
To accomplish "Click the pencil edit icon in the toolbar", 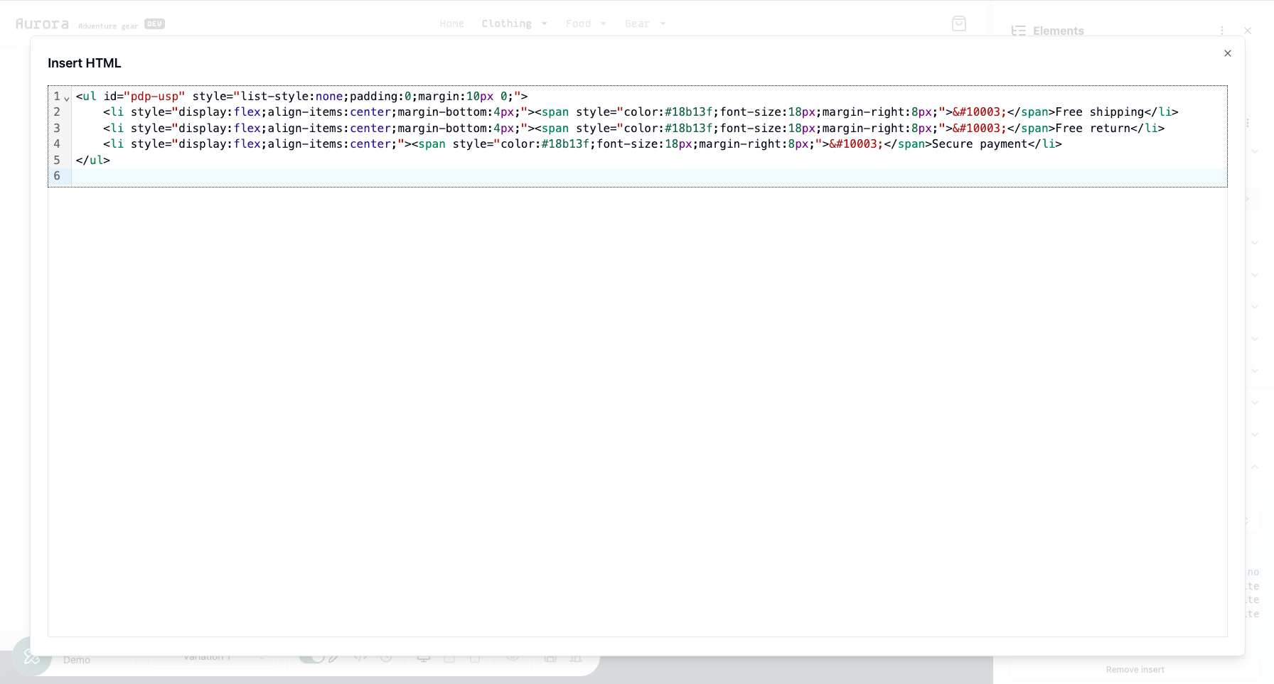I will 333,658.
